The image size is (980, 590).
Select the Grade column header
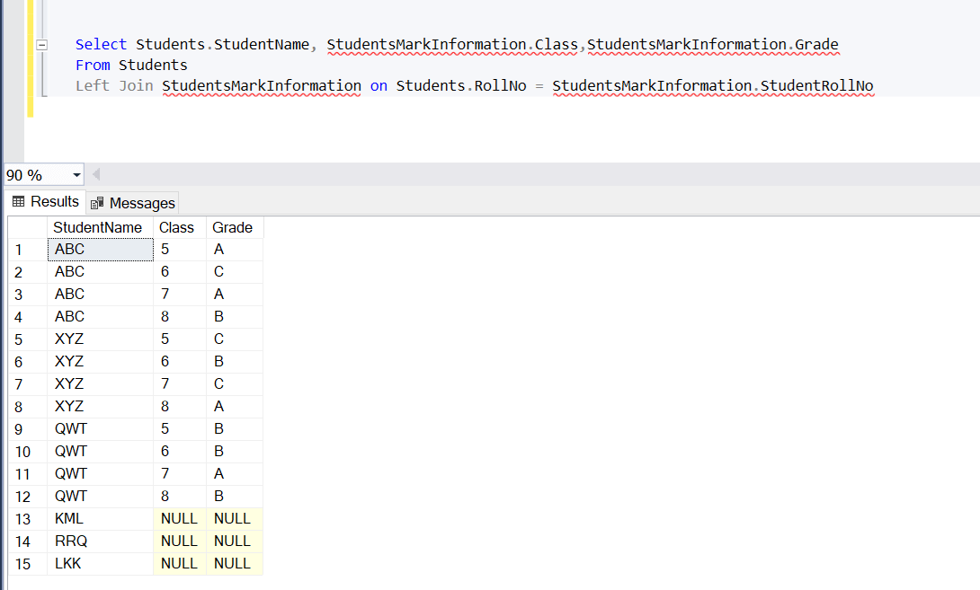tap(232, 227)
